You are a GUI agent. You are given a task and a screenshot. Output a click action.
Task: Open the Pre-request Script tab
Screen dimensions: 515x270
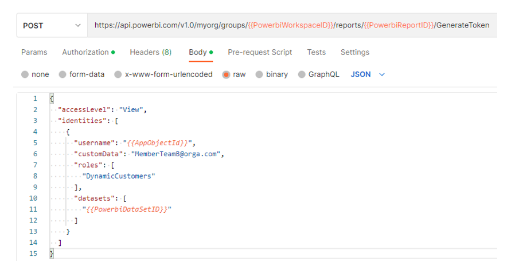click(260, 53)
